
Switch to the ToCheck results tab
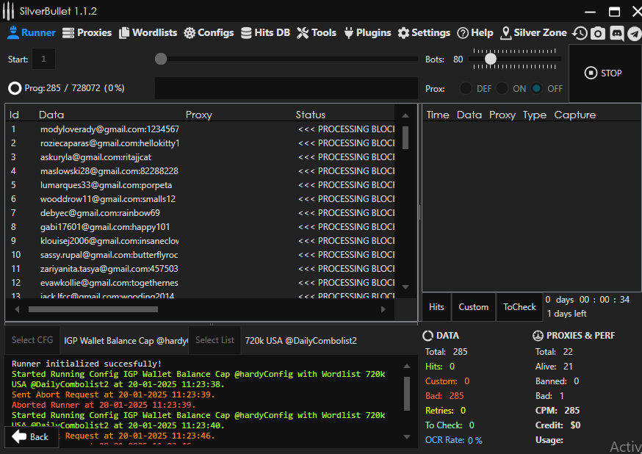coord(519,307)
